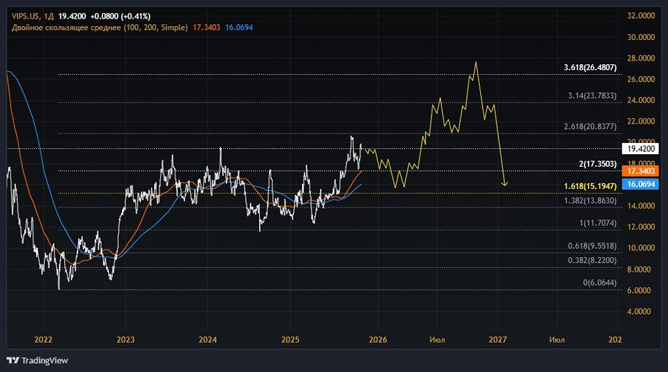Click the 2026 mark on time axis
The width and height of the screenshot is (668, 372).
click(x=377, y=340)
